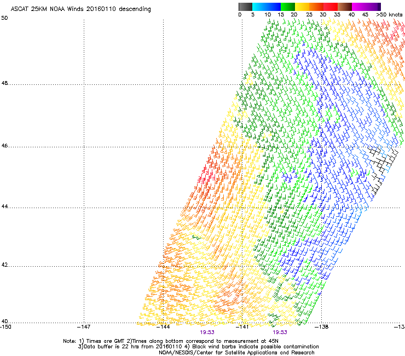Click the yellow 20-25 knots legend segment
This screenshot has height=356, width=405.
point(302,7)
